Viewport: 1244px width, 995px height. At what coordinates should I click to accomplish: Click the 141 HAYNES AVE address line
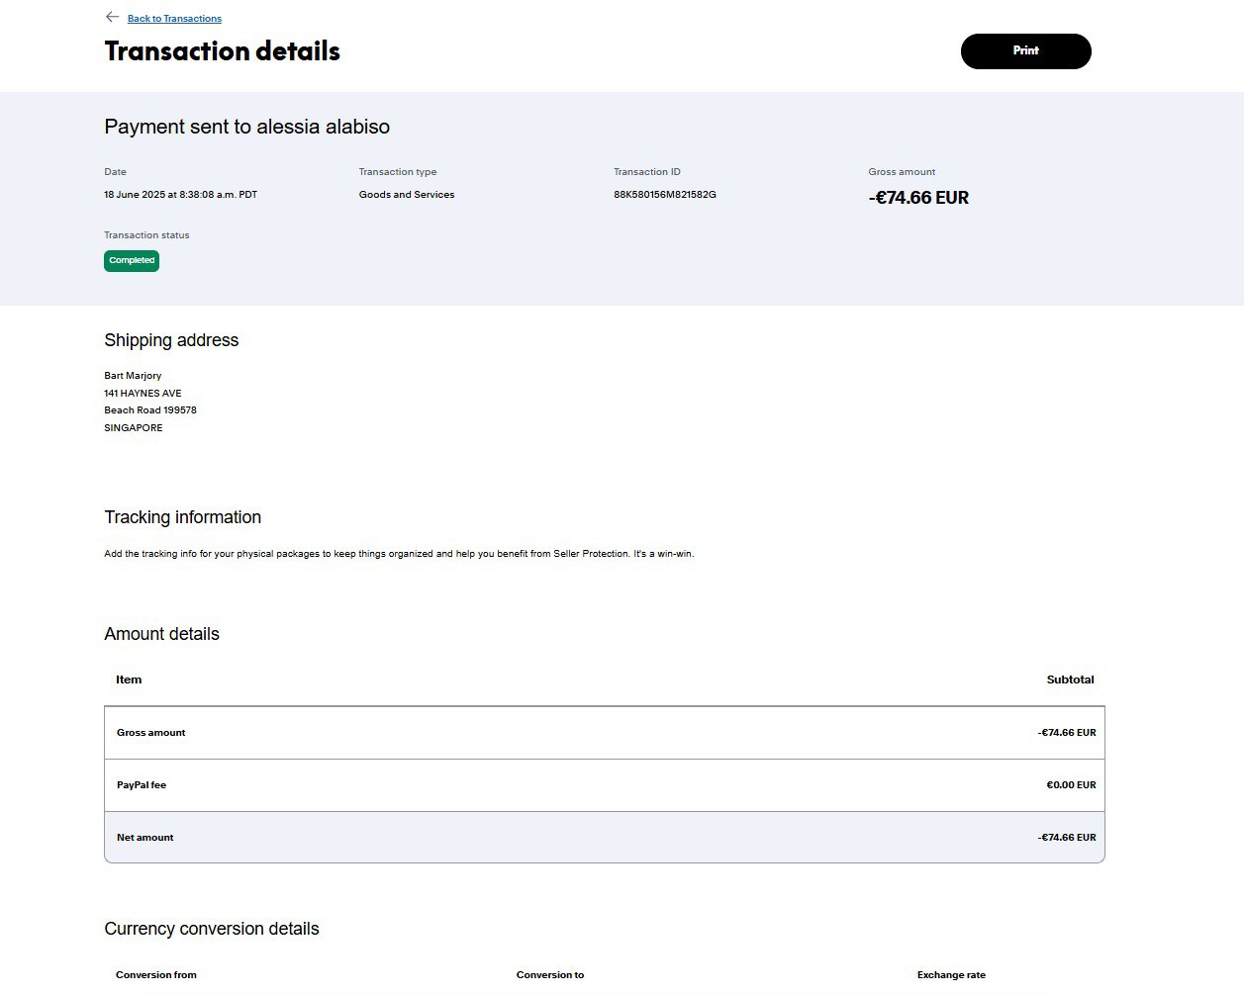coord(143,394)
